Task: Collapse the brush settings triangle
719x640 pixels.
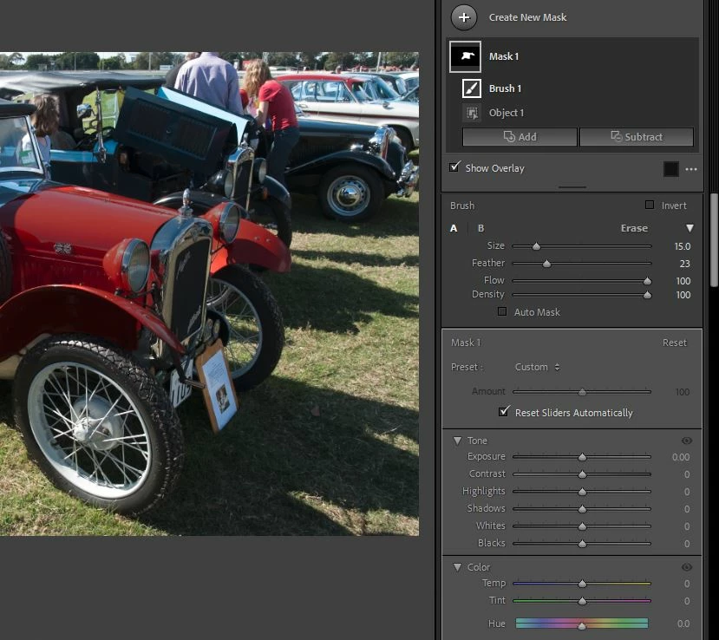Action: click(690, 228)
